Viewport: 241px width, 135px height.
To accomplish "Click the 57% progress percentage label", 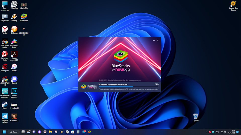I will 157,84.
